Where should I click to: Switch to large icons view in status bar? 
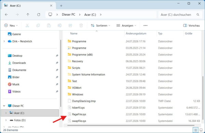[x=201, y=130]
